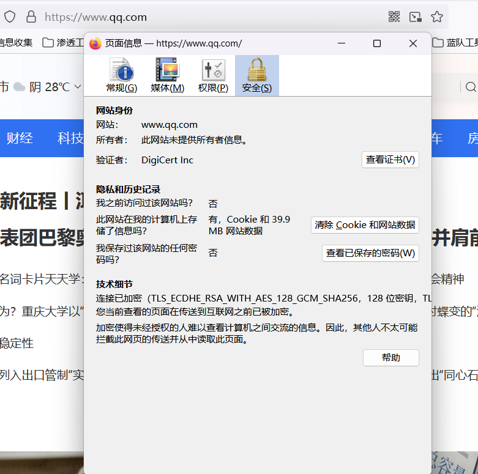Click the search magnifier on QQ page

pos(471,87)
